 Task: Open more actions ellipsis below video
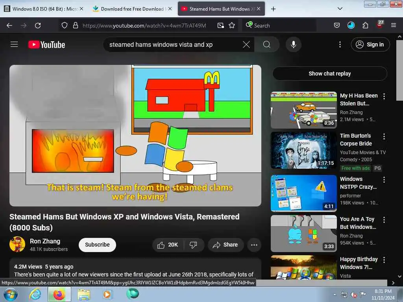click(254, 245)
